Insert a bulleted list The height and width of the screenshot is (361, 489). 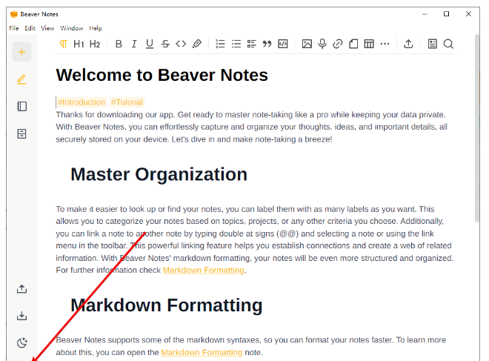click(x=236, y=44)
